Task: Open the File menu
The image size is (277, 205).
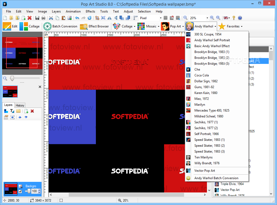Action: point(9,11)
